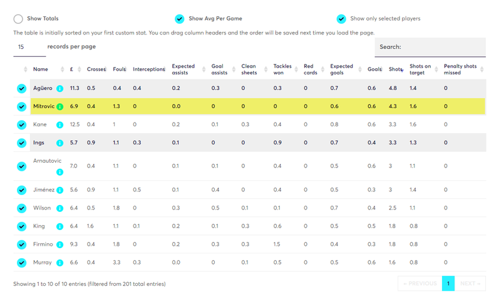The width and height of the screenshot is (501, 307).
Task: Toggle Show Avg Per Game option
Action: coord(180,19)
